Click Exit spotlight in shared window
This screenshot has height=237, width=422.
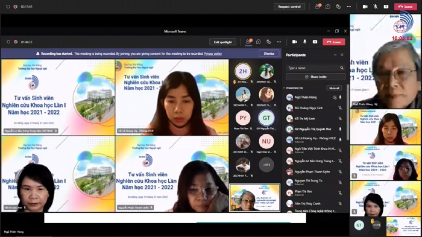click(222, 42)
